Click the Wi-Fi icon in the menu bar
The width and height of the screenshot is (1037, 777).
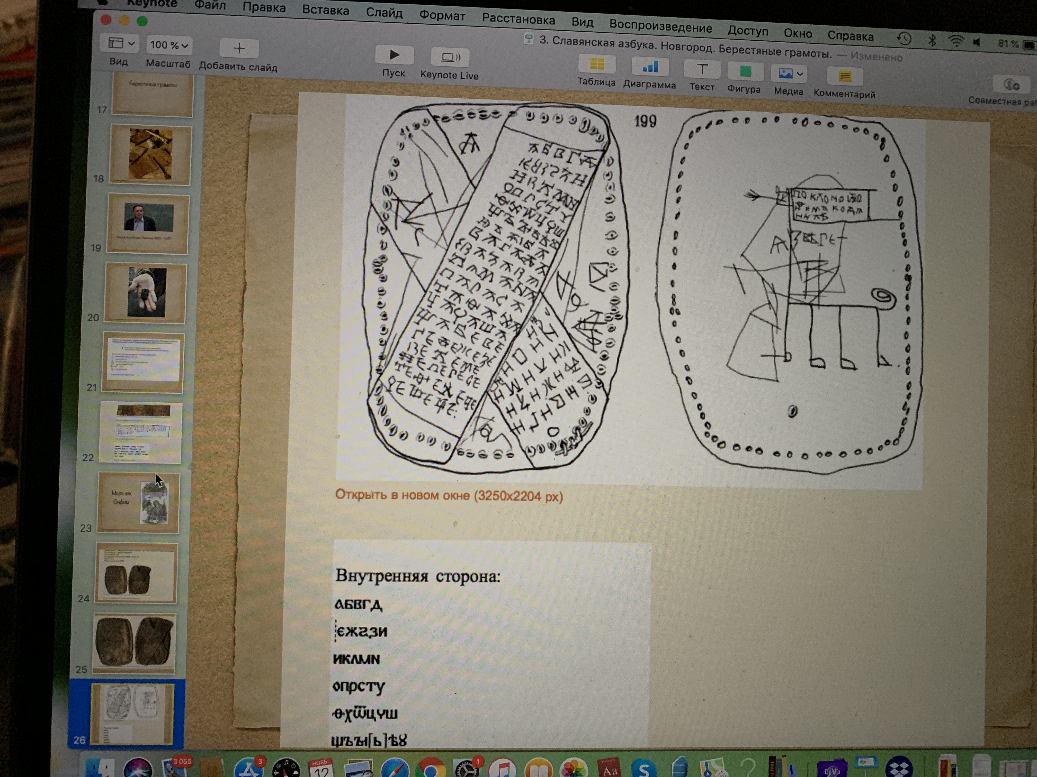point(955,41)
